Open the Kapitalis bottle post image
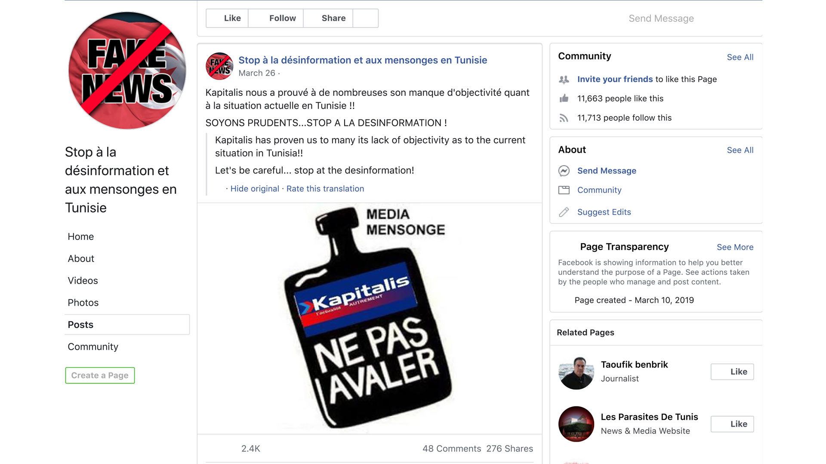 [x=370, y=318]
